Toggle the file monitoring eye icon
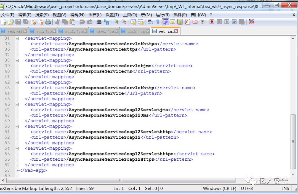The image size is (298, 194). pyautogui.click(x=203, y=22)
